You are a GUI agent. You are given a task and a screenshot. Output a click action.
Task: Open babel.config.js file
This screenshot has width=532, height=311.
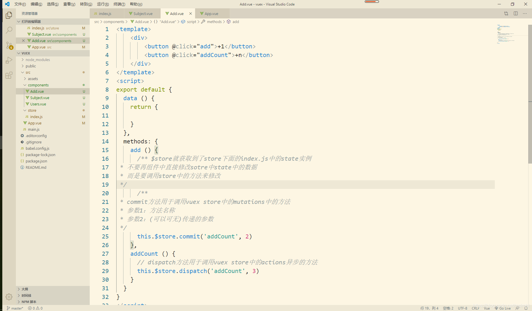pos(53,148)
